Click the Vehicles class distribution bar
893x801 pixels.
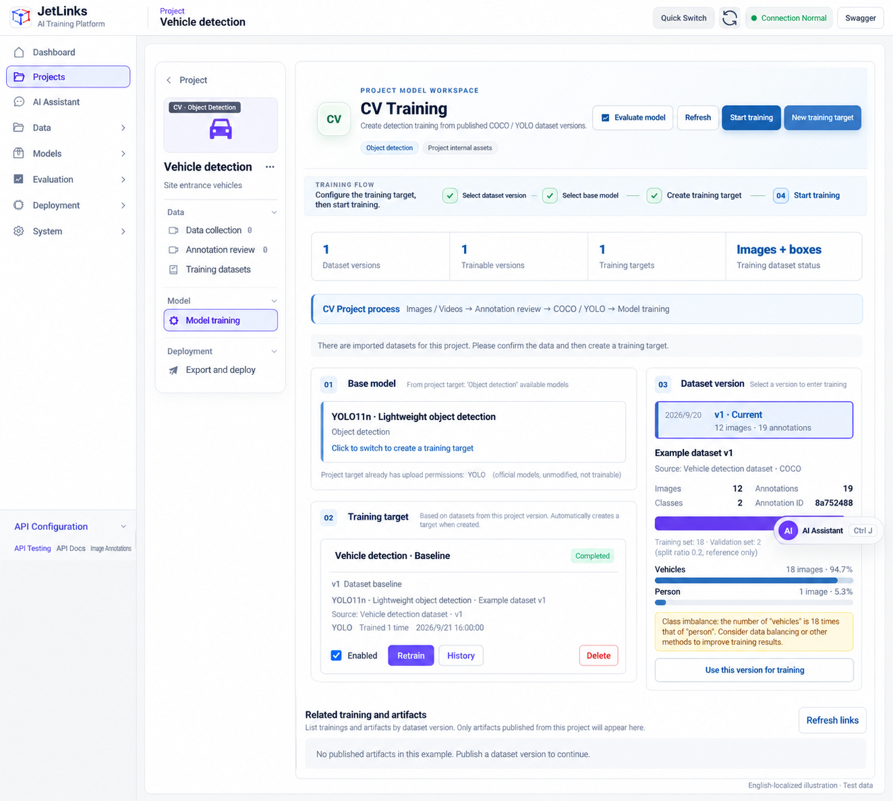point(753,581)
